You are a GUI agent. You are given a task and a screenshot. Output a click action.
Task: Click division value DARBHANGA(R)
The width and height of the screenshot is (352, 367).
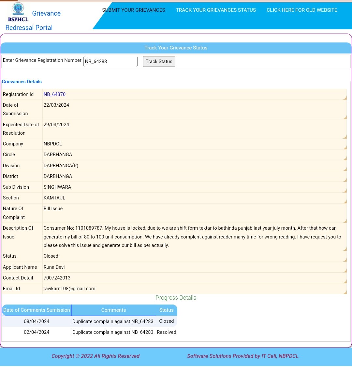(x=61, y=166)
